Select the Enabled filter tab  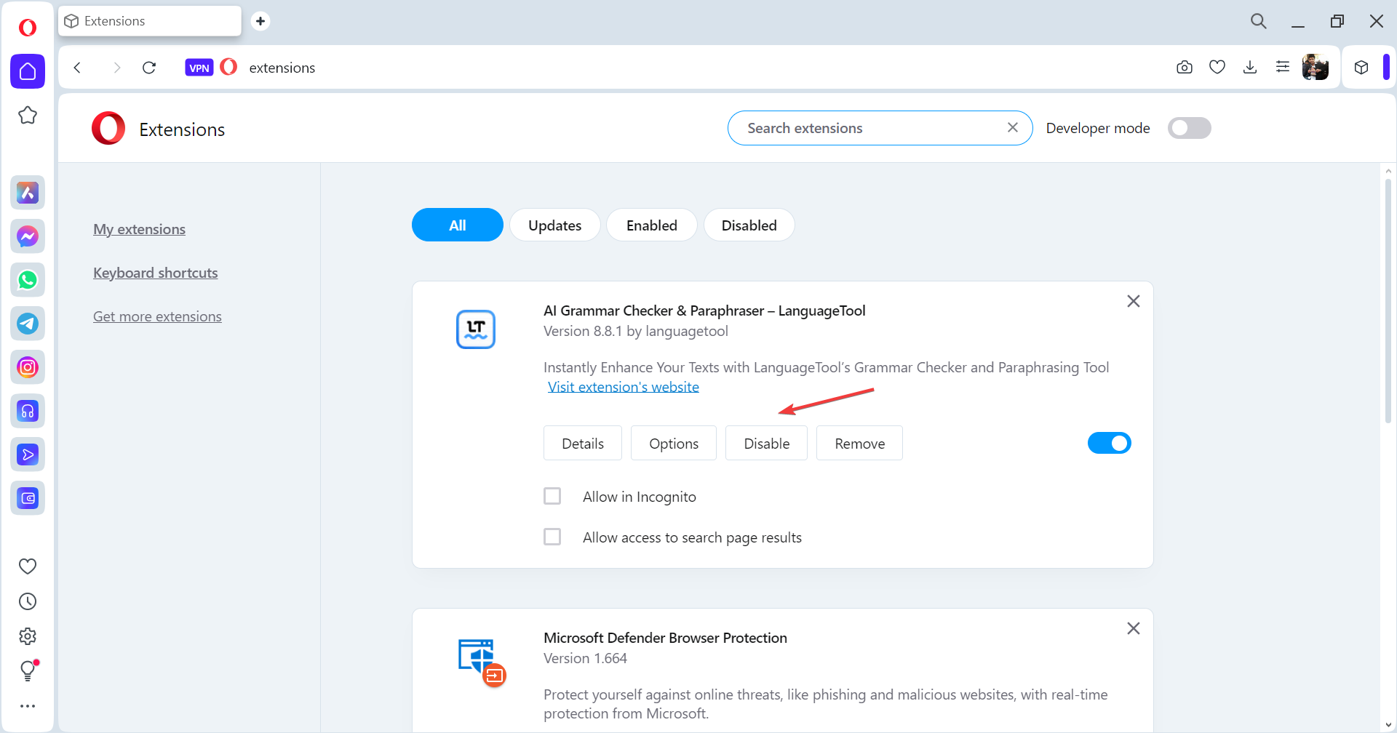(652, 225)
